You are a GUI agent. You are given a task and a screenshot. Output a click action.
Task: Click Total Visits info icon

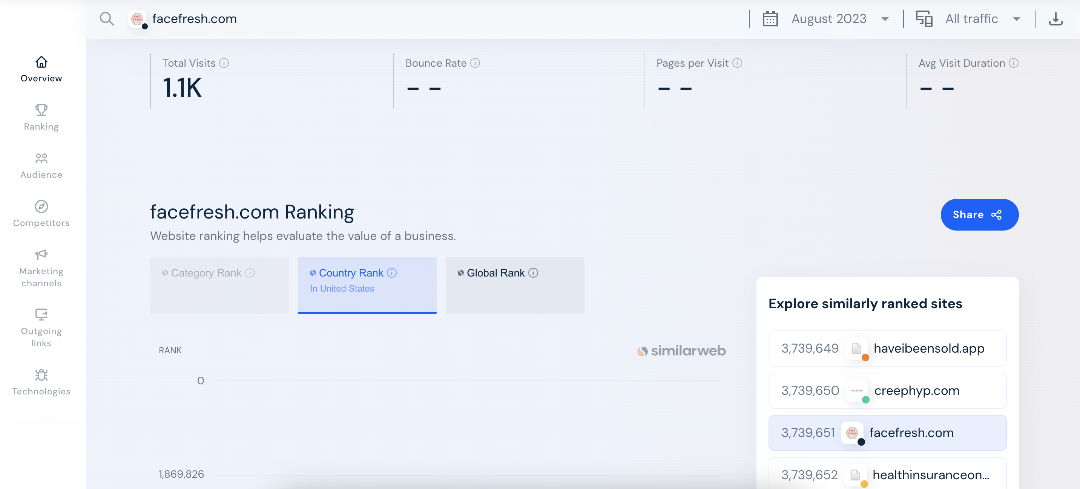click(x=224, y=63)
